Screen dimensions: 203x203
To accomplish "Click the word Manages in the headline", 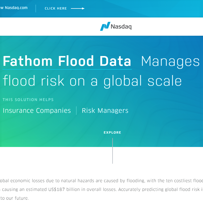I will point(170,61).
